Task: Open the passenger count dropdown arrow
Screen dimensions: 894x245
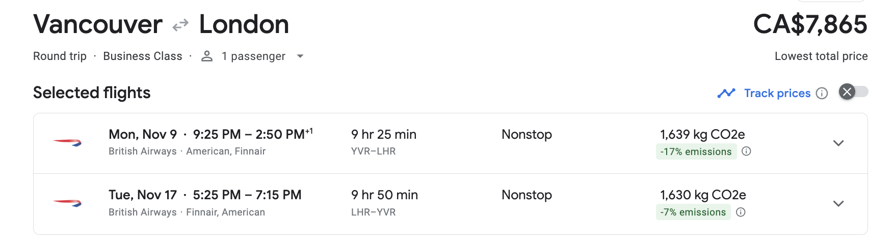Action: (x=300, y=56)
